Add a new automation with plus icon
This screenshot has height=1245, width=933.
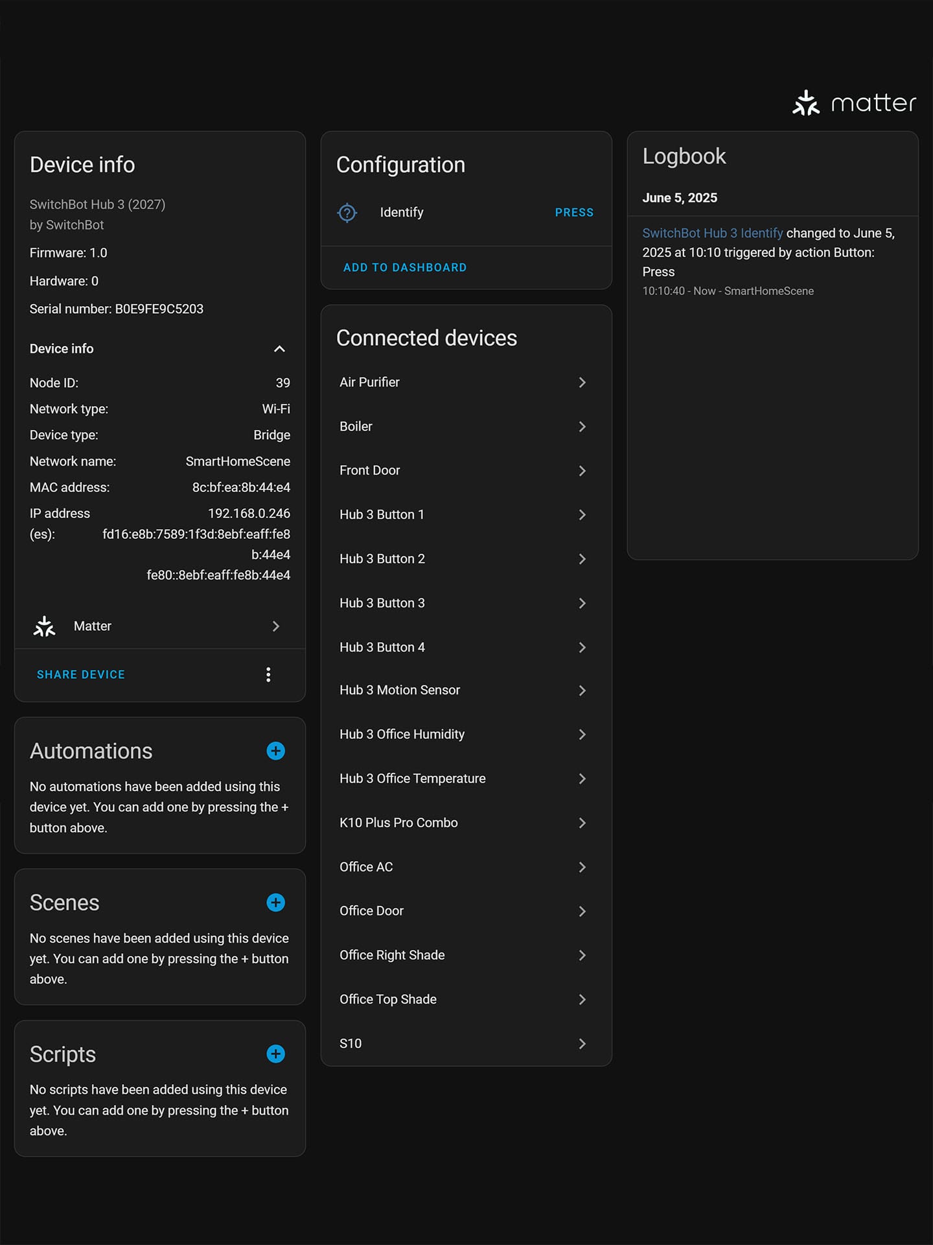pos(276,751)
